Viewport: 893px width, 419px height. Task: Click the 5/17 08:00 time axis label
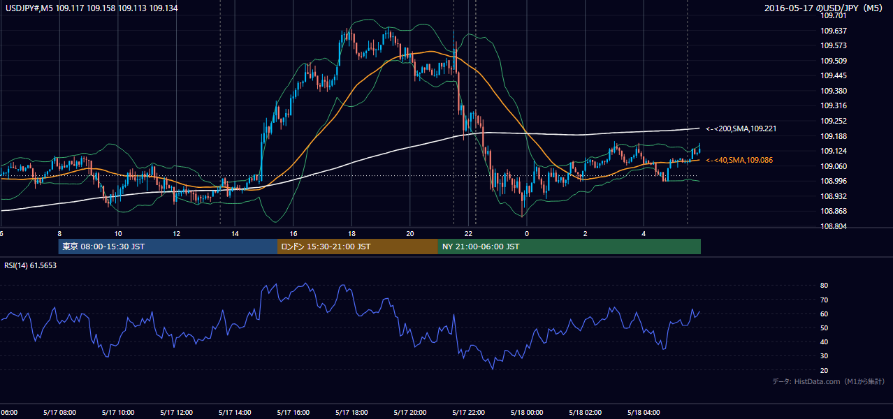[59, 413]
